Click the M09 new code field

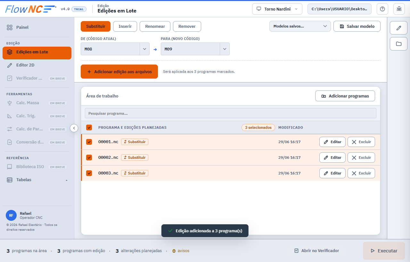click(190, 49)
